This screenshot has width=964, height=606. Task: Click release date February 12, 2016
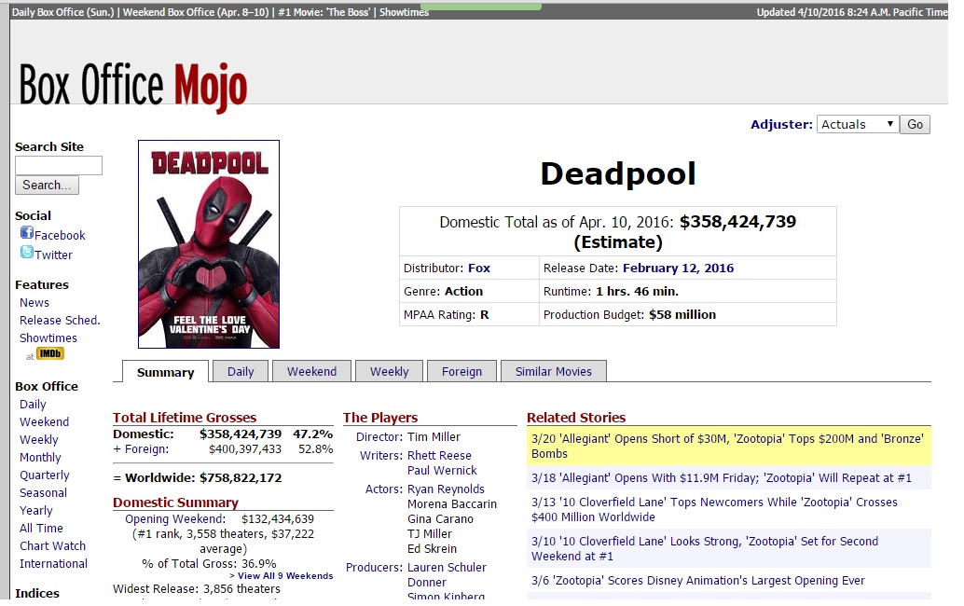[x=678, y=268]
